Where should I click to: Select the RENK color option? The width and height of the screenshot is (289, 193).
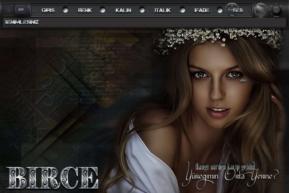85,10
